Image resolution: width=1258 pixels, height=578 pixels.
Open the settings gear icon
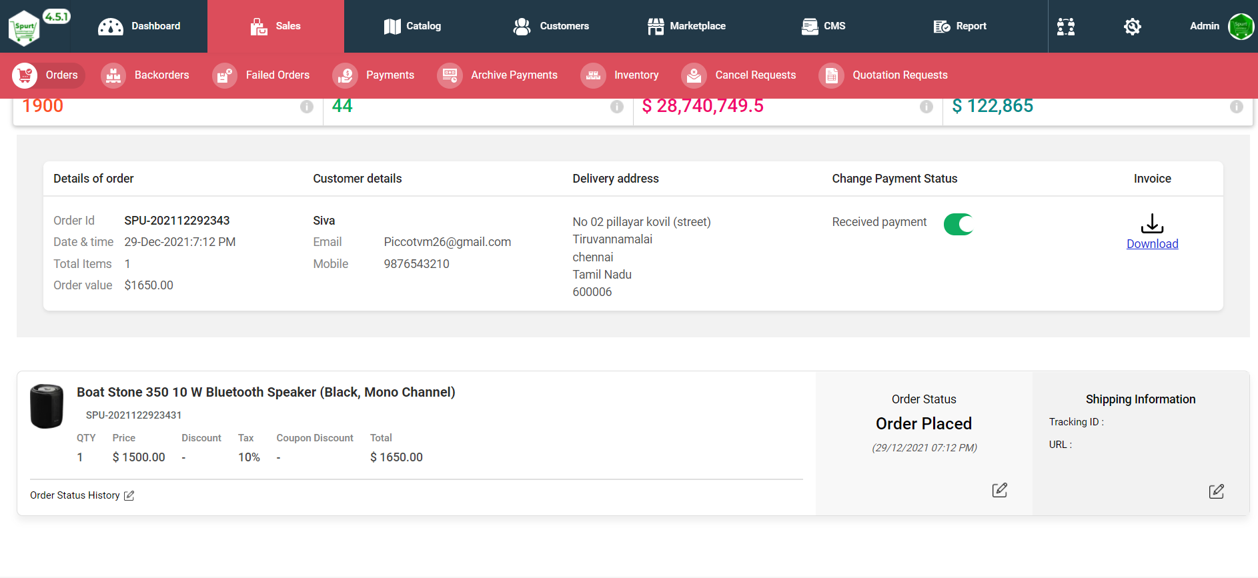1133,27
